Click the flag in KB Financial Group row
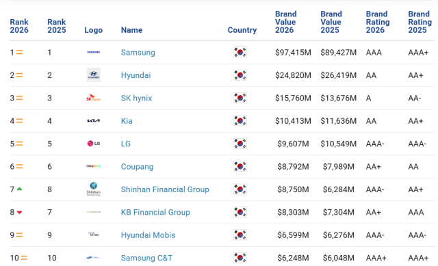The height and width of the screenshot is (266, 438). (x=240, y=212)
